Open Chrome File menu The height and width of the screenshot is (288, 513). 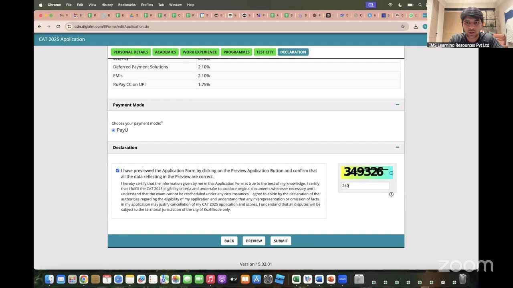click(x=69, y=5)
